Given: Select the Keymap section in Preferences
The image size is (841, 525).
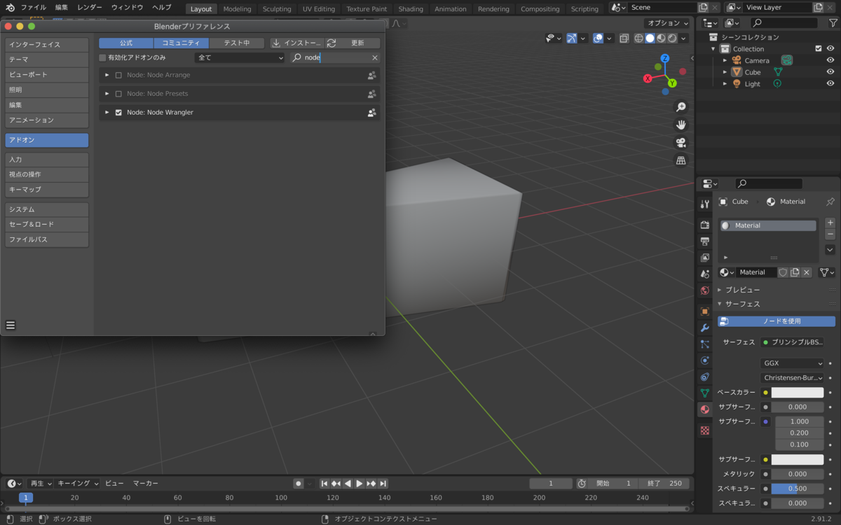Looking at the screenshot, I should click(47, 190).
